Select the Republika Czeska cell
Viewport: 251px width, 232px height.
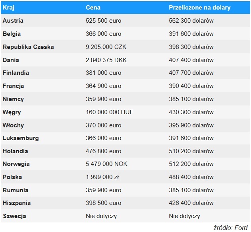(28, 47)
